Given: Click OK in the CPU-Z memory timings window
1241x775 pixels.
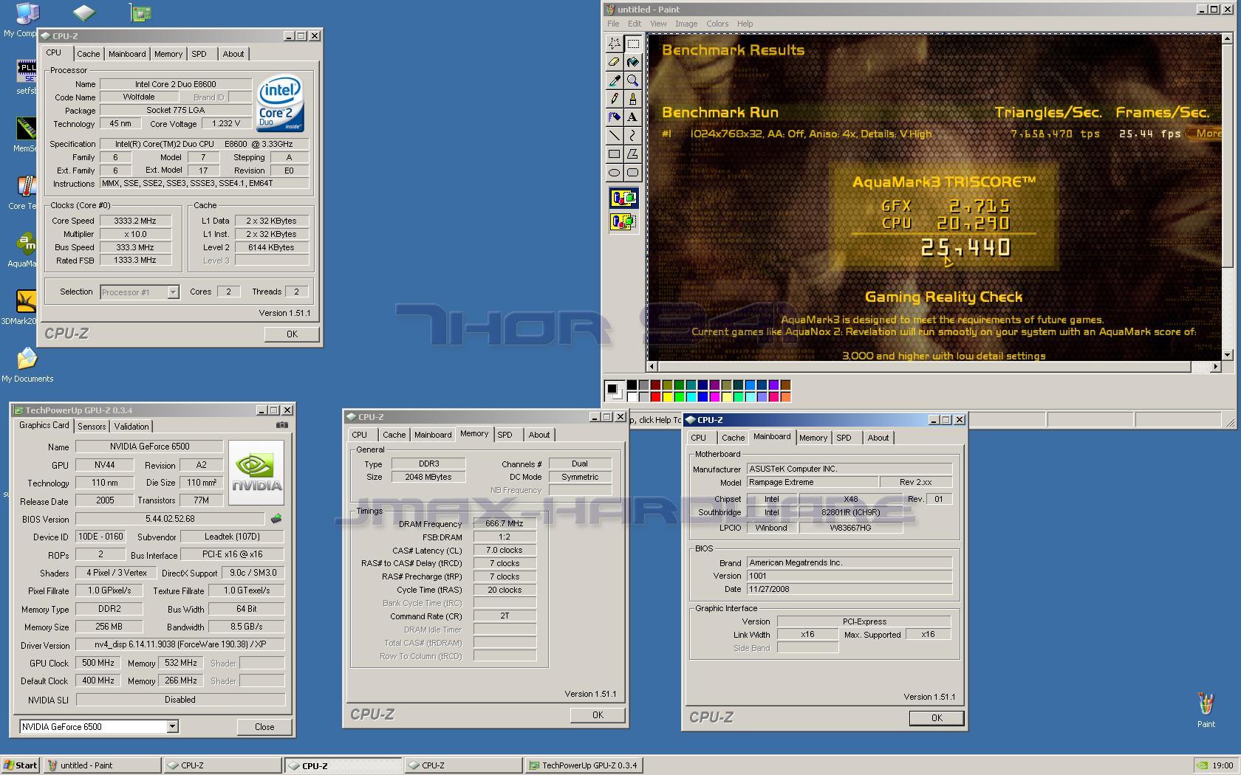Looking at the screenshot, I should click(598, 715).
